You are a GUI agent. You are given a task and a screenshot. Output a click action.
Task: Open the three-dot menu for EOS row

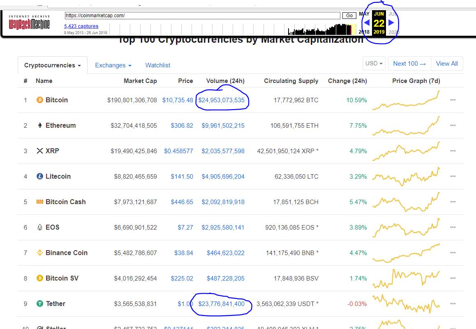(x=453, y=227)
